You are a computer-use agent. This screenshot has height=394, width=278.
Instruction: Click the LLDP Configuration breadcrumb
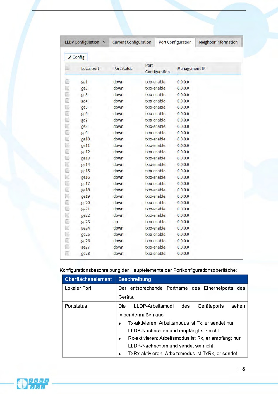coord(82,42)
